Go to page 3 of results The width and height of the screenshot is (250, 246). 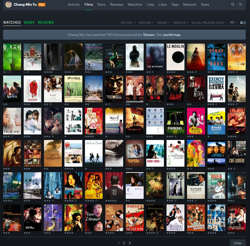point(130,243)
